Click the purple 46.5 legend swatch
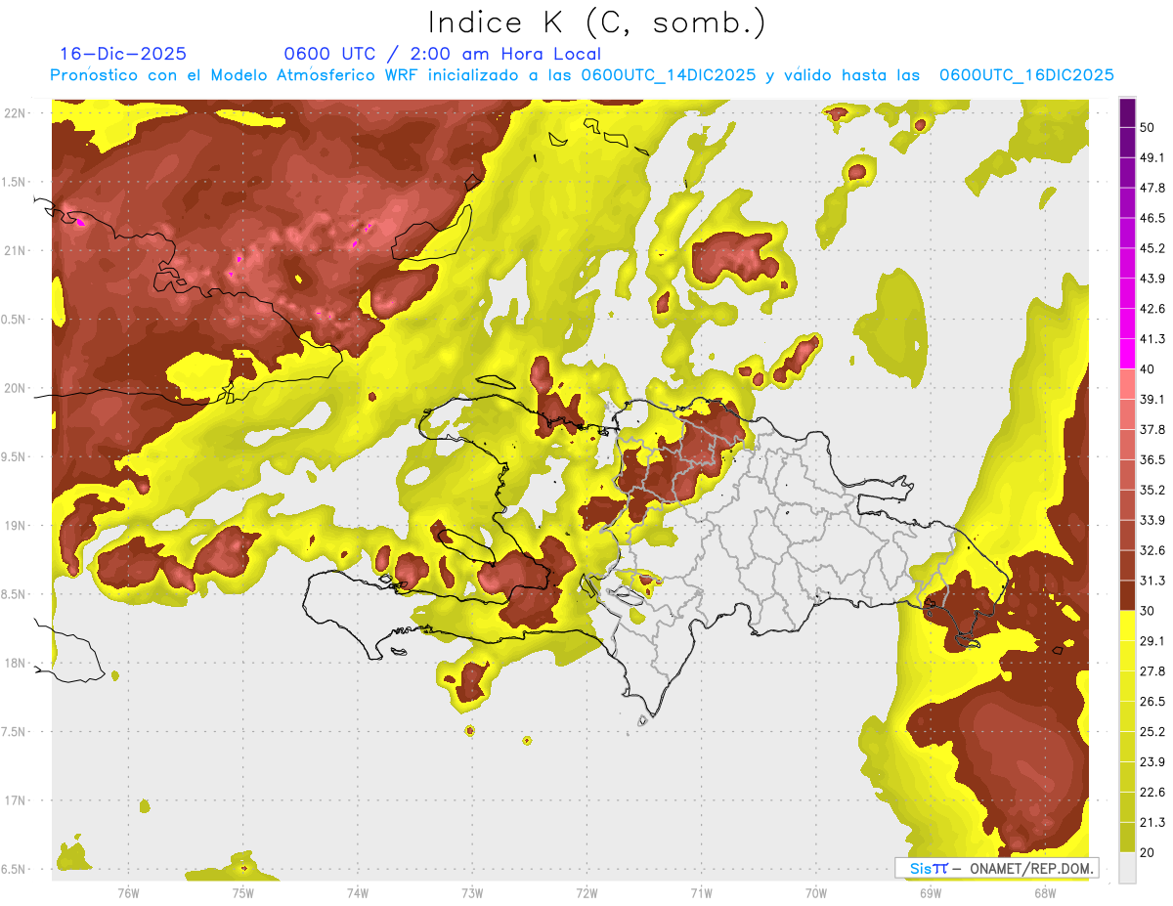1173x906 pixels. pos(1127,202)
